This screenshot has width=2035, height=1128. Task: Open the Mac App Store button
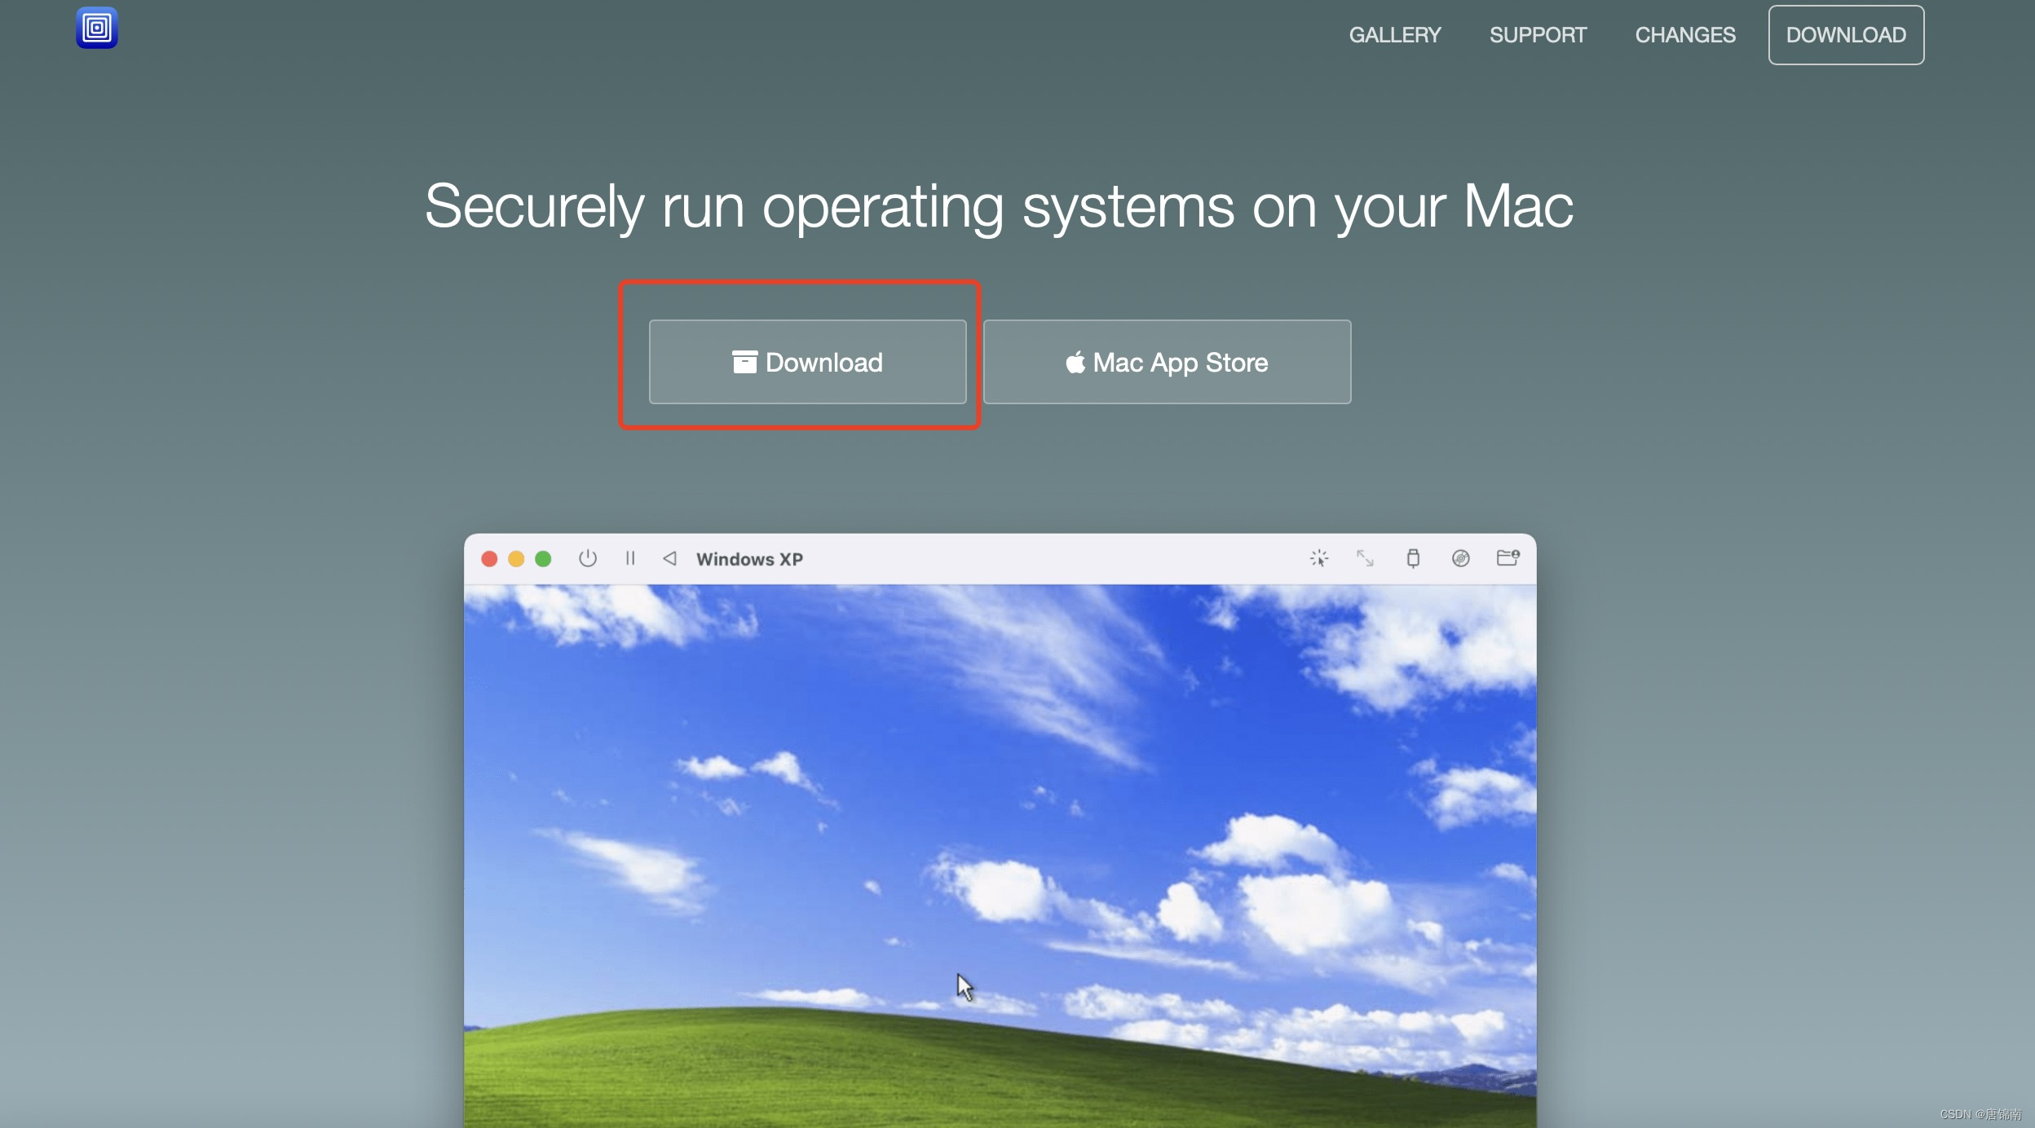click(x=1167, y=362)
